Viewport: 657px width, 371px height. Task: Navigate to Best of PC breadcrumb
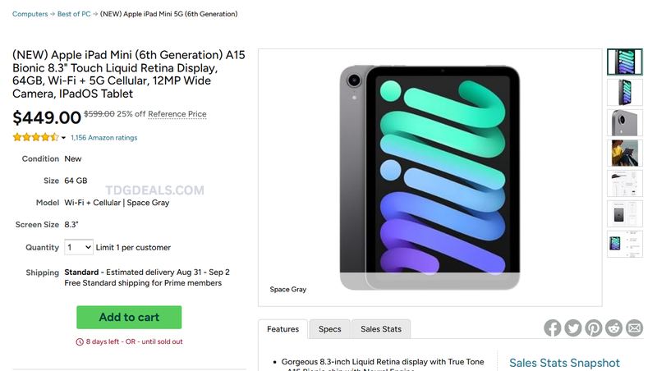[x=74, y=14]
